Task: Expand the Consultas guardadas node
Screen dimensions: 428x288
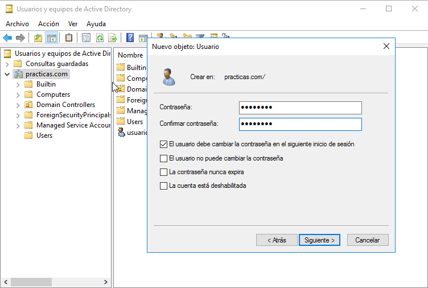Action: 7,64
